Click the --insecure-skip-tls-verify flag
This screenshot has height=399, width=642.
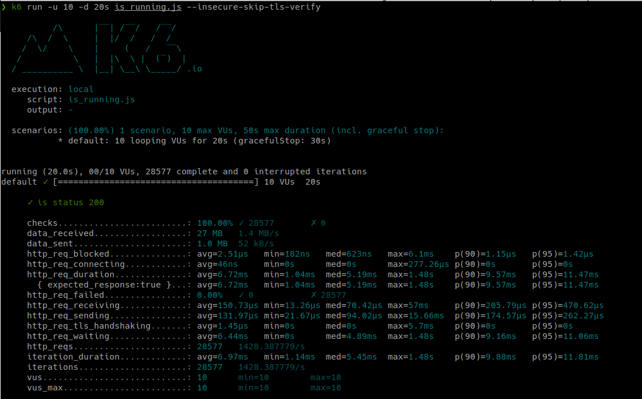254,7
